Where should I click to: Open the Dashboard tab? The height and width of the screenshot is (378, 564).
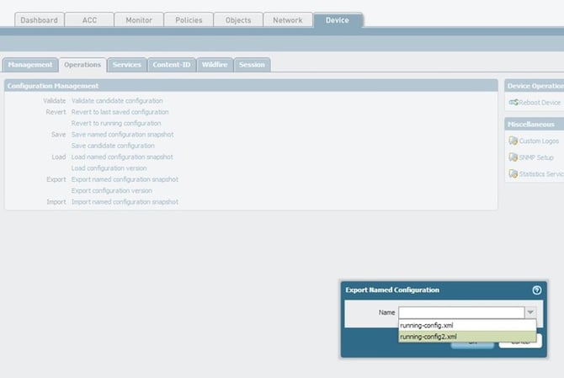click(x=40, y=20)
